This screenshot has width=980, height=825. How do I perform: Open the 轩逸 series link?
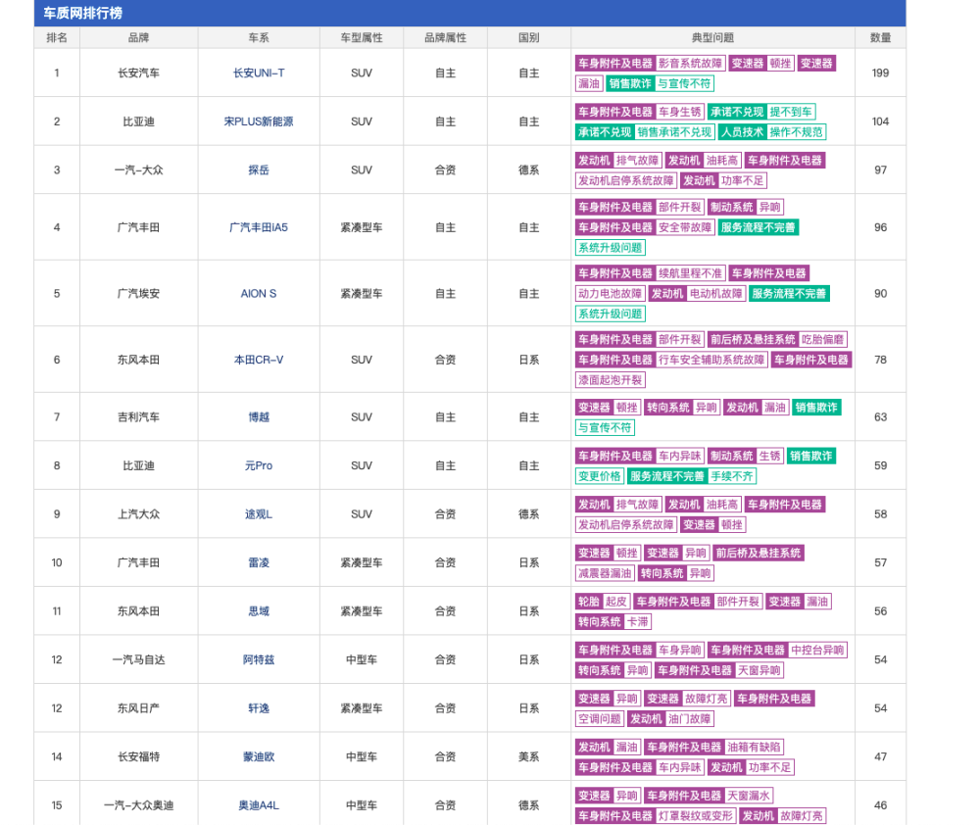[x=259, y=708]
